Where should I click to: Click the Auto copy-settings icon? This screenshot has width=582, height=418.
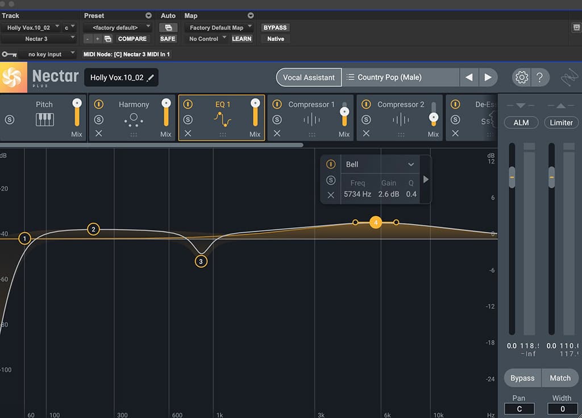coord(168,27)
